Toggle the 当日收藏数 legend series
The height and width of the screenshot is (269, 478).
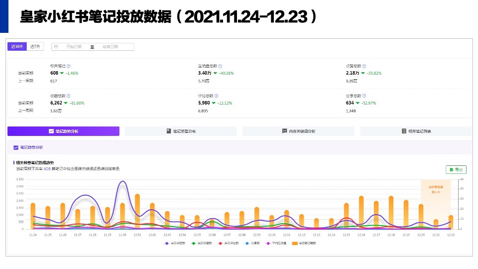[201, 244]
